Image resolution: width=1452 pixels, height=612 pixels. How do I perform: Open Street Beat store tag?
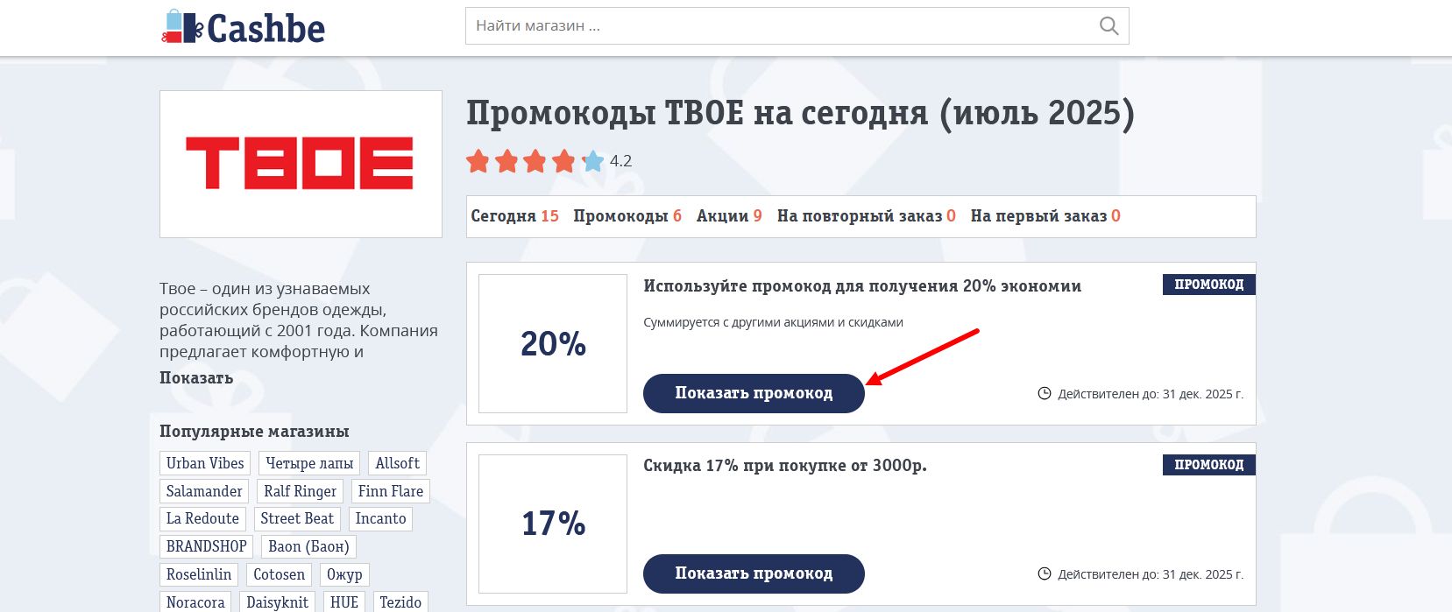[x=297, y=518]
